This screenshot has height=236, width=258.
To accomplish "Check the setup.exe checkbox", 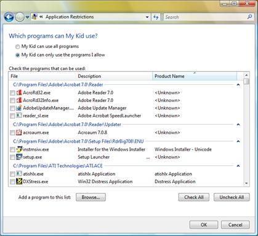I will (x=12, y=157).
